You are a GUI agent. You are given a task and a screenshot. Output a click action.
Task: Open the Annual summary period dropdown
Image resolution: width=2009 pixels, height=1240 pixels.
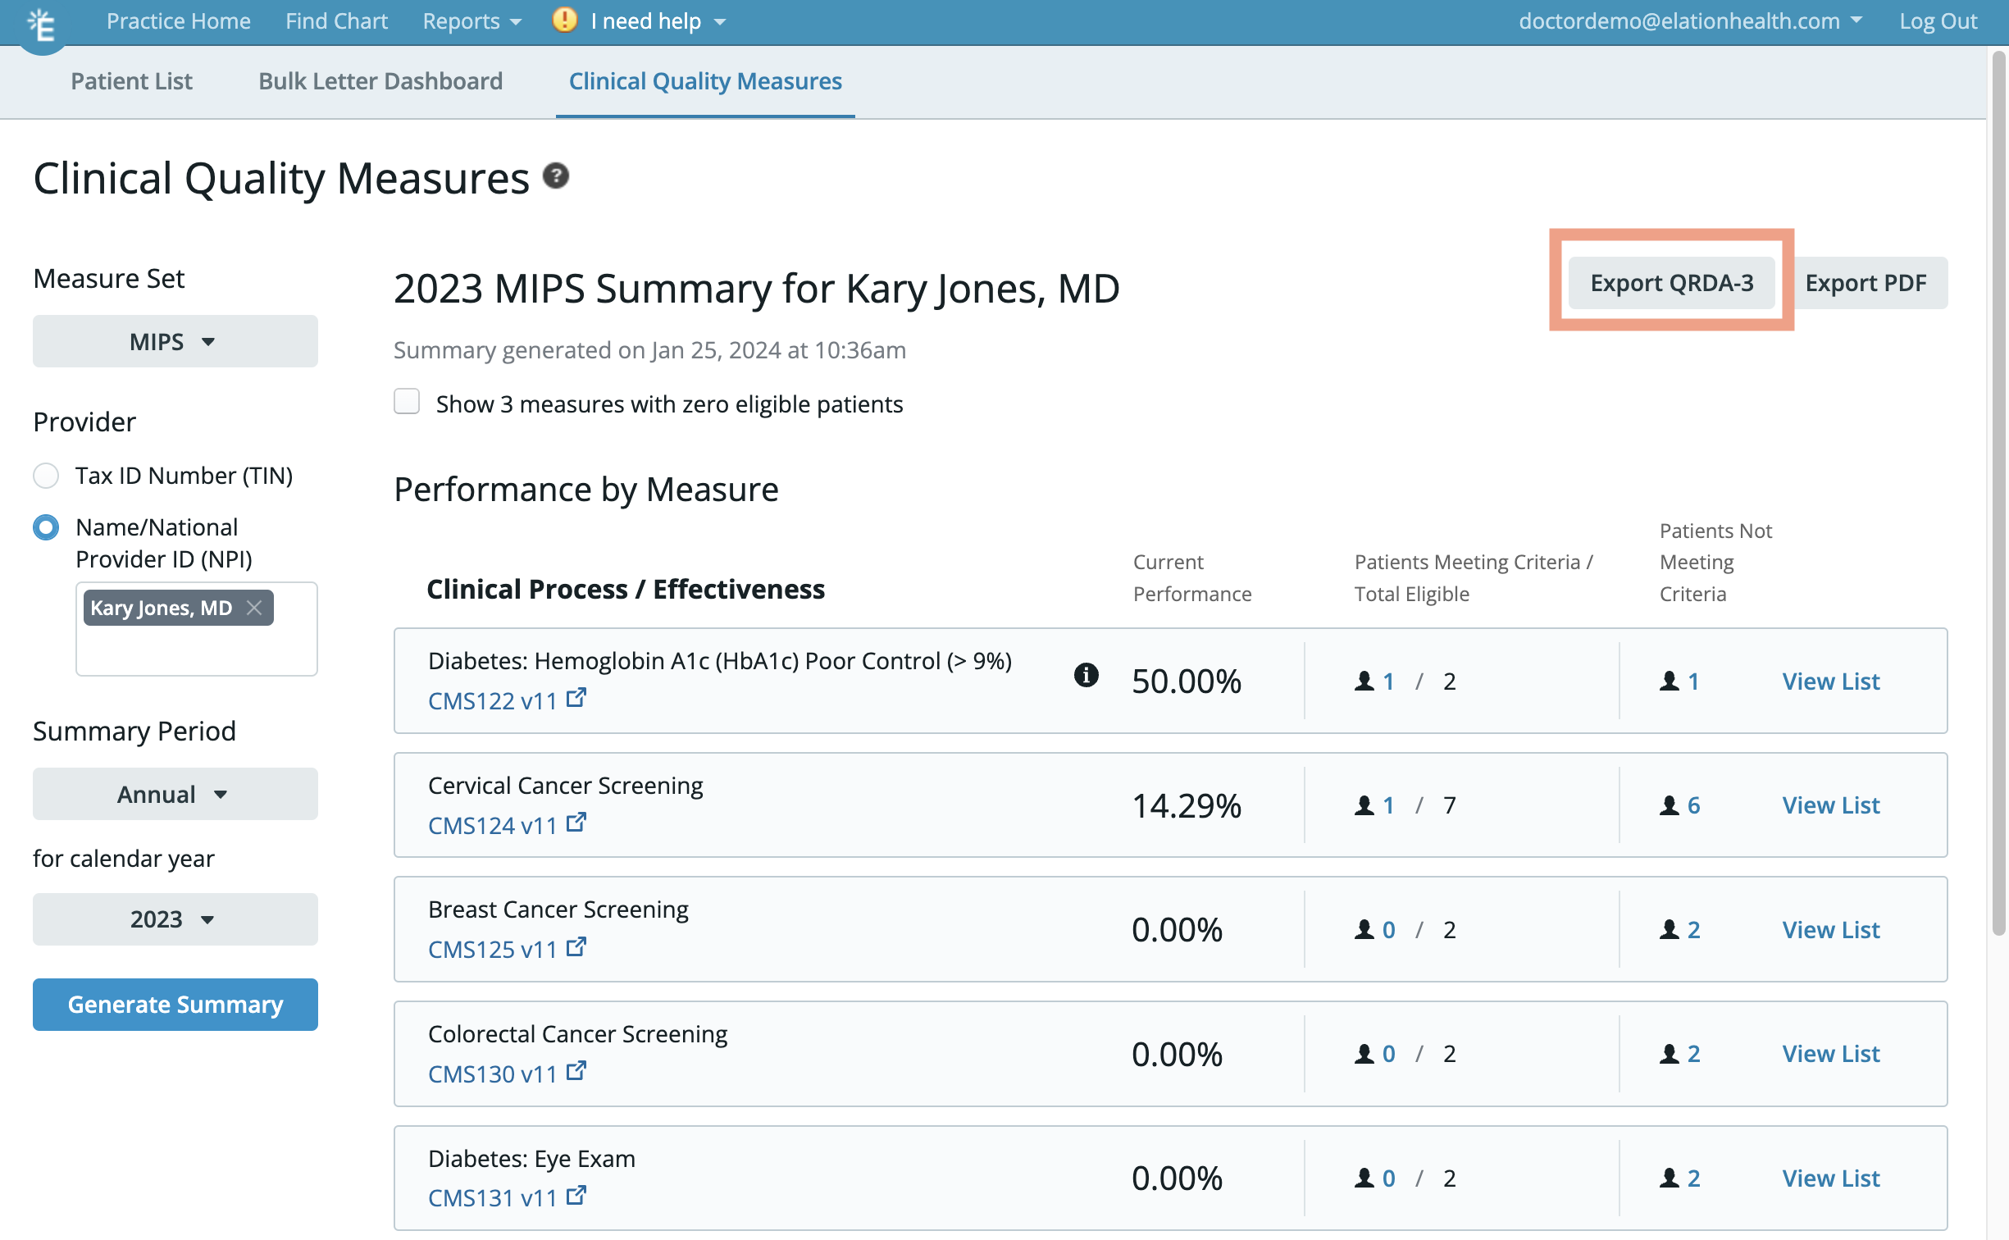point(175,794)
